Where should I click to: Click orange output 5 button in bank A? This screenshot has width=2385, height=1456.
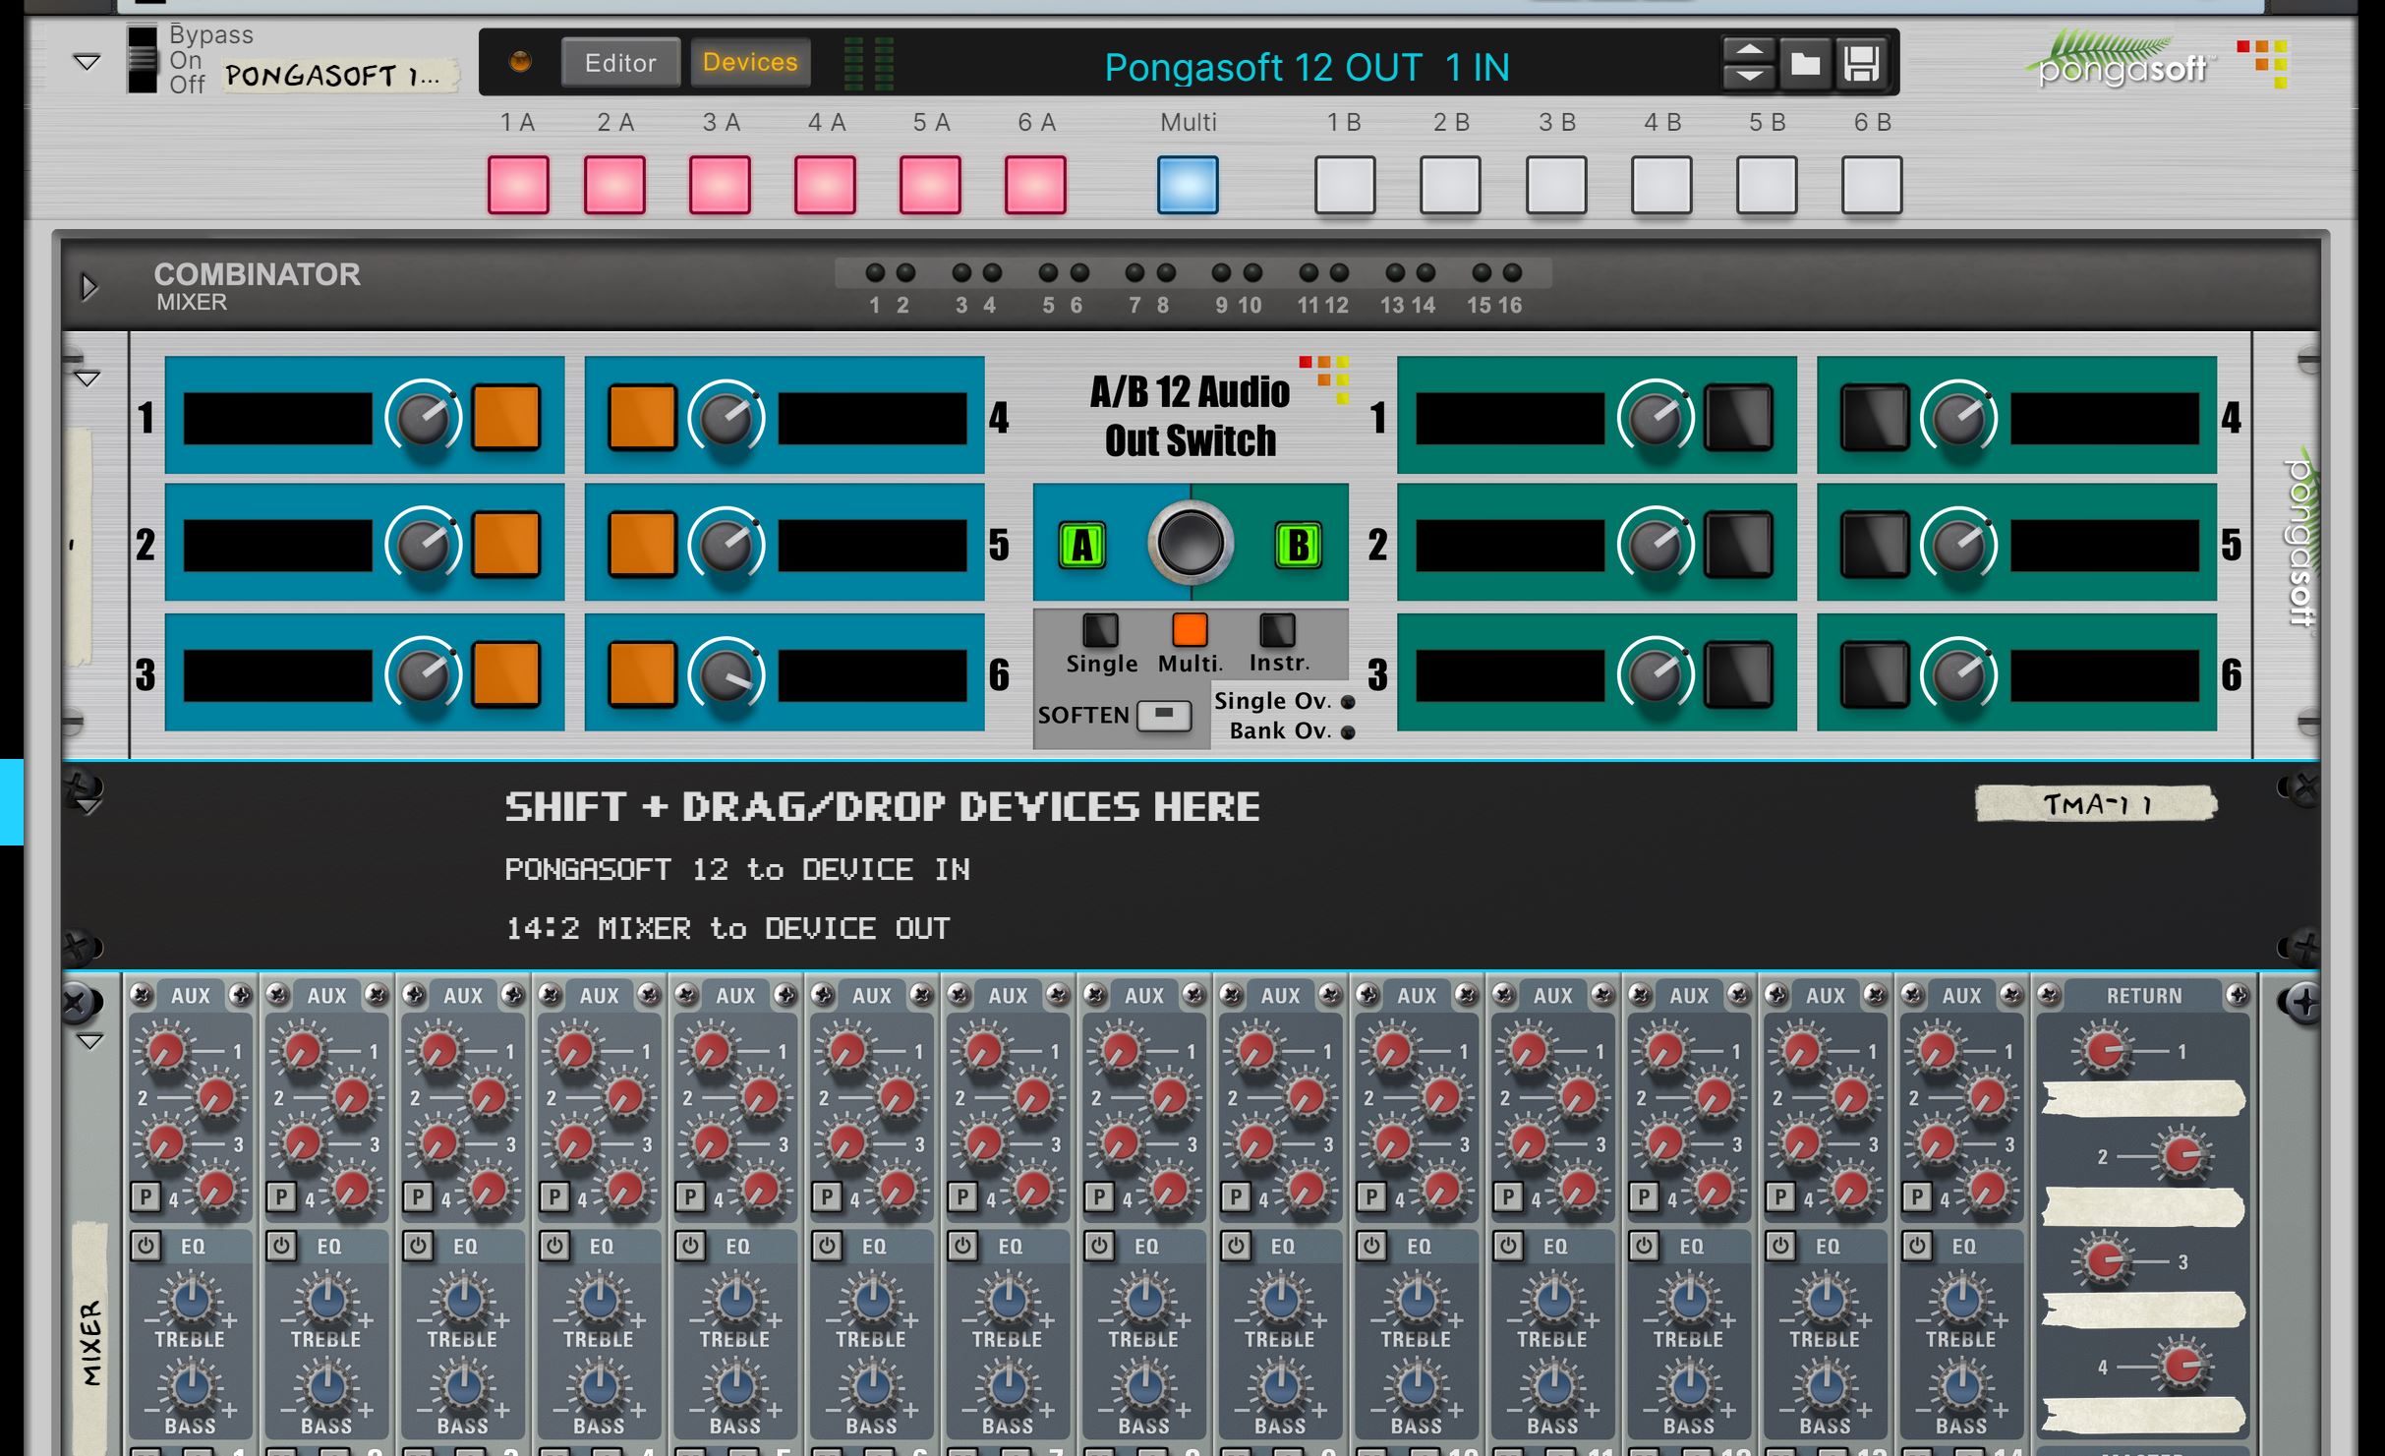coord(642,544)
